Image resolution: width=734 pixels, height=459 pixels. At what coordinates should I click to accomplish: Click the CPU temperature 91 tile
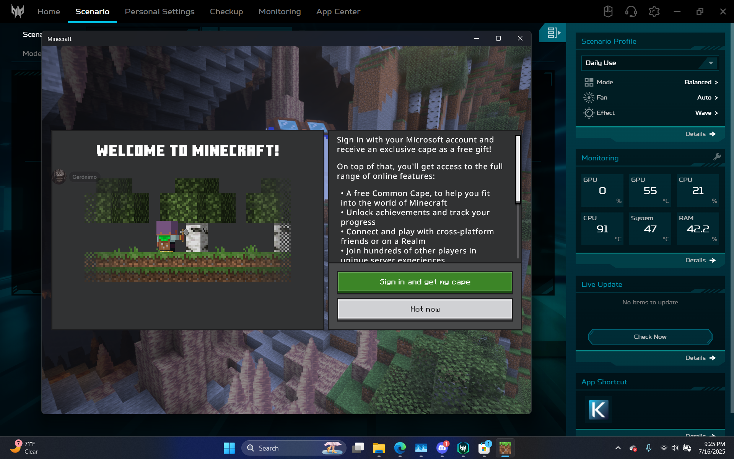[602, 229]
